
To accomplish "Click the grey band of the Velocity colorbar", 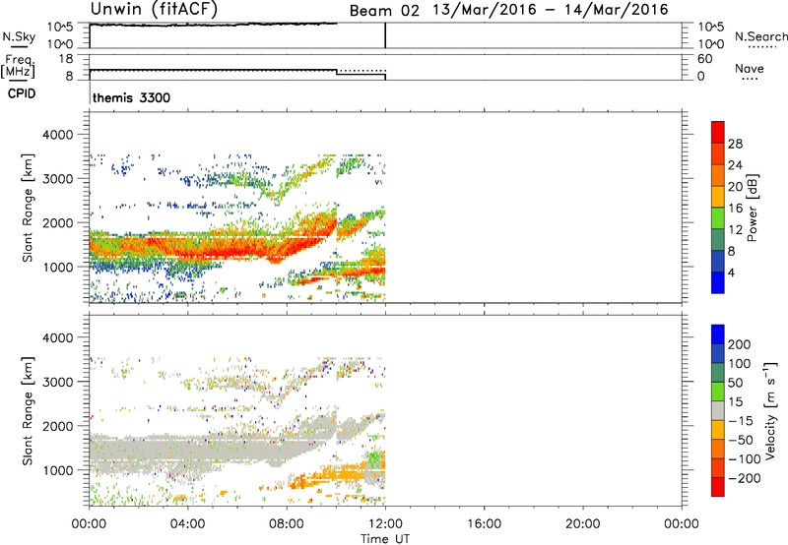I will coord(718,410).
